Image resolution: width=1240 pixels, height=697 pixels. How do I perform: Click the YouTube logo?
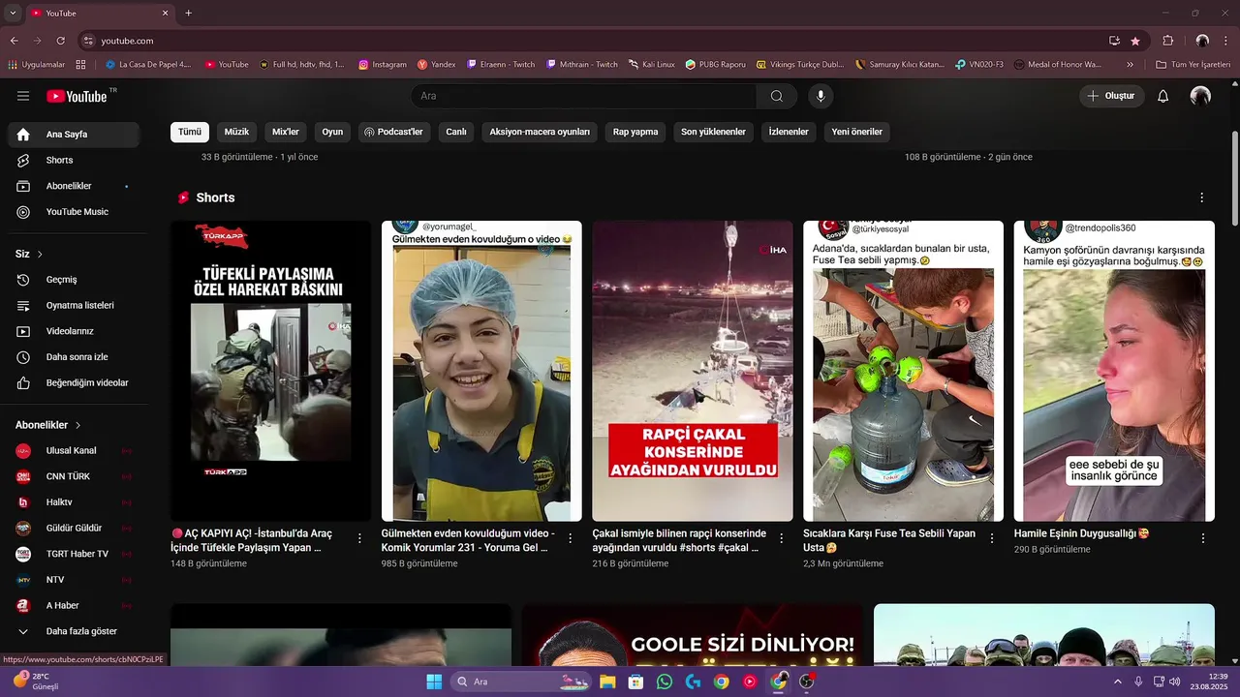point(77,96)
